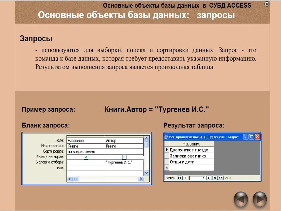Close the query result window

(x=258, y=137)
